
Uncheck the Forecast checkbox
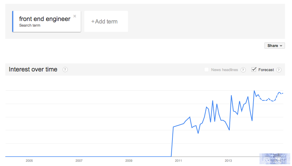[x=254, y=70]
